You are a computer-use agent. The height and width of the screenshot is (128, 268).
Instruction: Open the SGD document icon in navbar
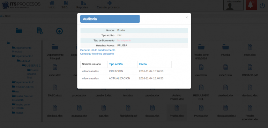click(66, 3)
